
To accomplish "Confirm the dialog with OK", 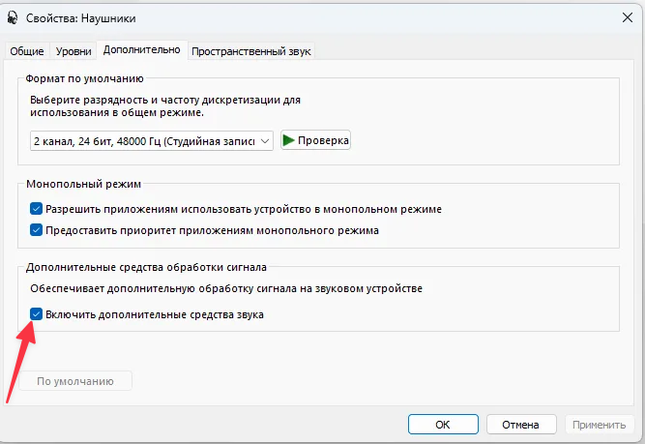I will 443,424.
